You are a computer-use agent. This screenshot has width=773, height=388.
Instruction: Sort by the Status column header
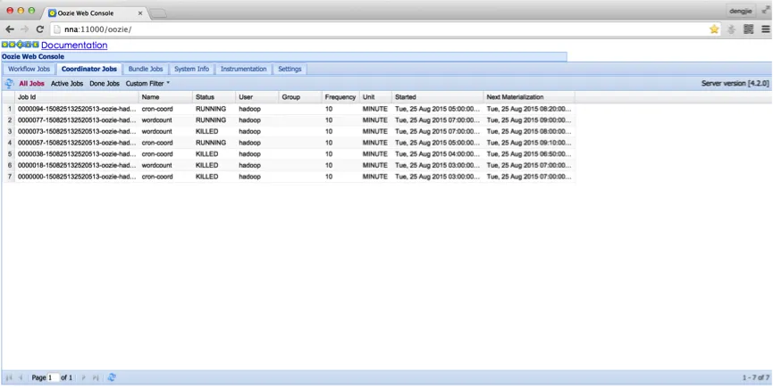(214, 97)
